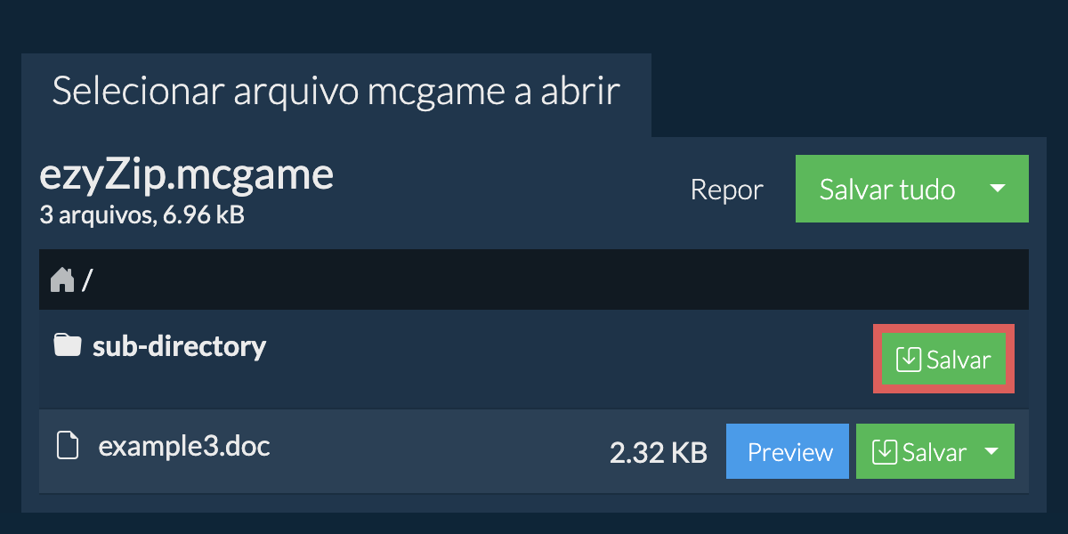The height and width of the screenshot is (534, 1068).
Task: Click the download icon in example3.doc's Salvar button
Action: (885, 451)
